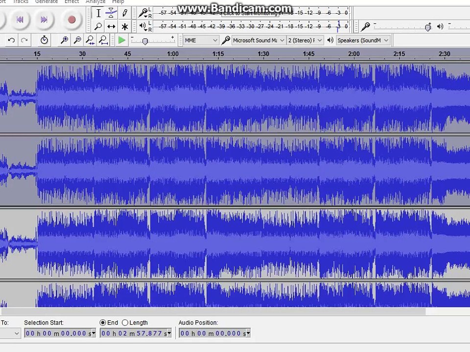This screenshot has height=352, width=470.
Task: Open the Effect menu
Action: click(x=71, y=1)
